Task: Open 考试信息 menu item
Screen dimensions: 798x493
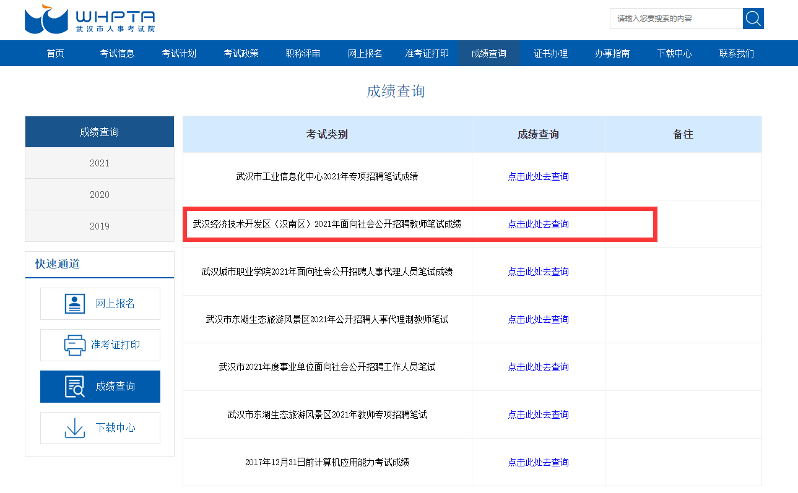Action: click(x=118, y=53)
